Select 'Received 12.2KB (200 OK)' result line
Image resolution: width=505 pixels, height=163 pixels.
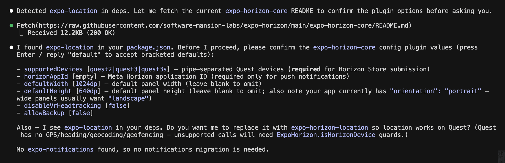click(71, 33)
